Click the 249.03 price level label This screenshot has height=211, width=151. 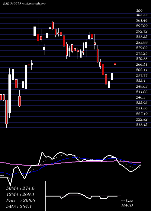tap(142, 87)
